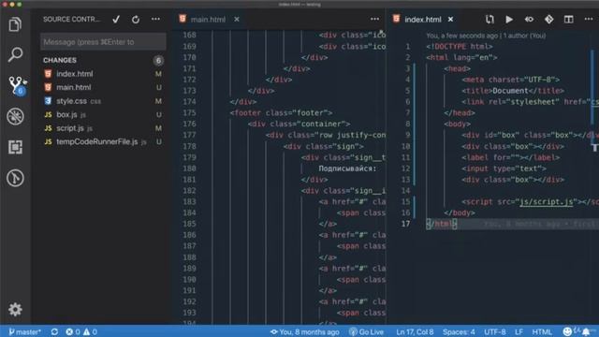Change encoding via UTF-8
The image size is (599, 337).
point(495,331)
